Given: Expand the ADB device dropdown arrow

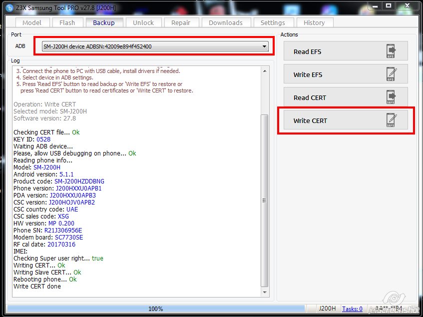Looking at the screenshot, I should [264, 46].
